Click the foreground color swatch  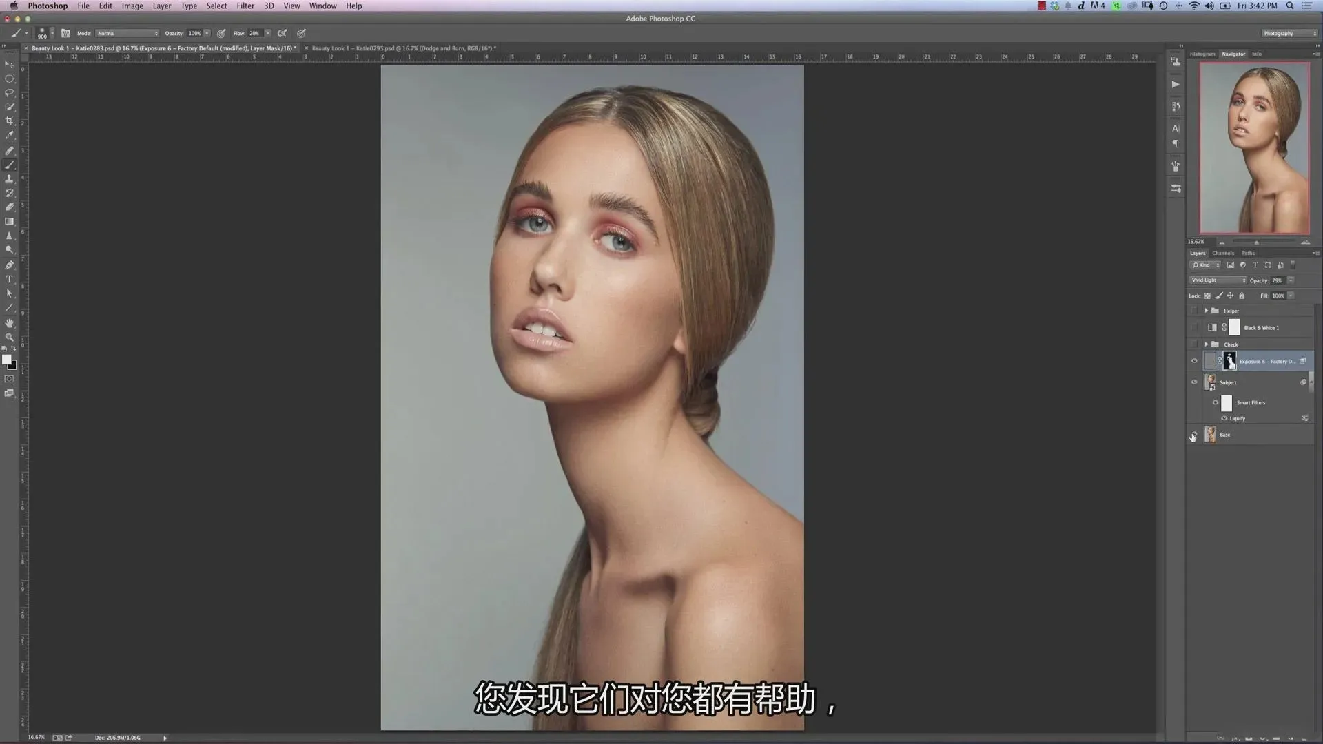coord(6,360)
